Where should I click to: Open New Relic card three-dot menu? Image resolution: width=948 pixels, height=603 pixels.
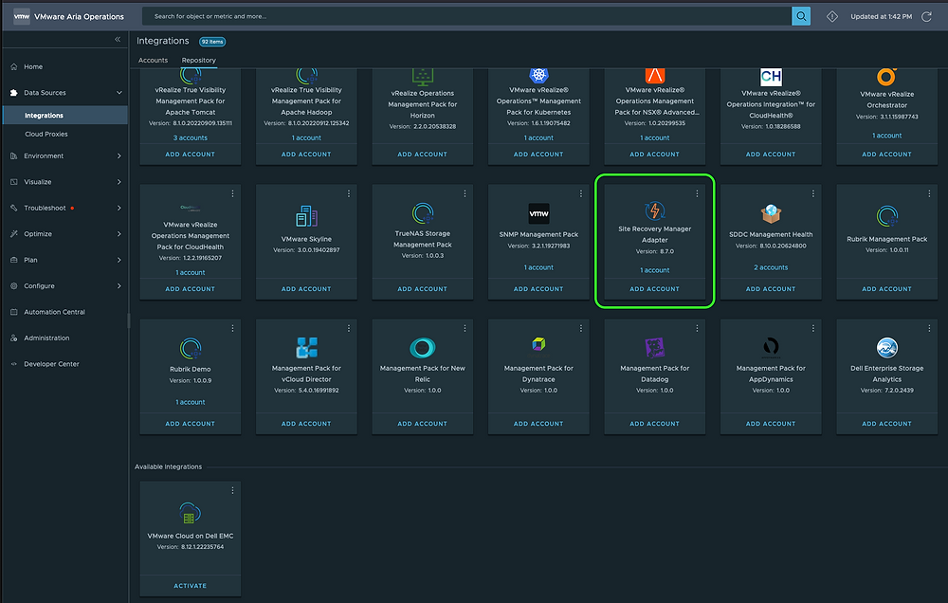click(465, 328)
